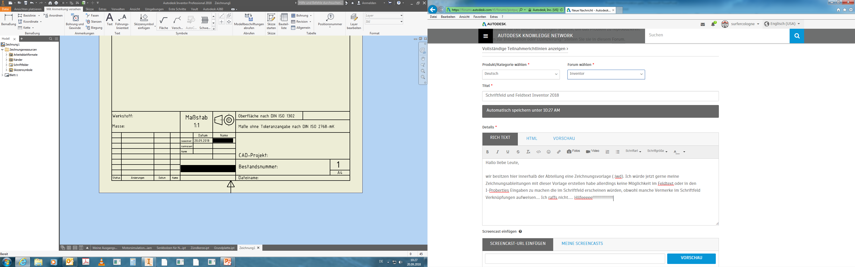Expand the Schriftfelder tree node
Image resolution: width=855 pixels, height=267 pixels.
tap(6, 65)
